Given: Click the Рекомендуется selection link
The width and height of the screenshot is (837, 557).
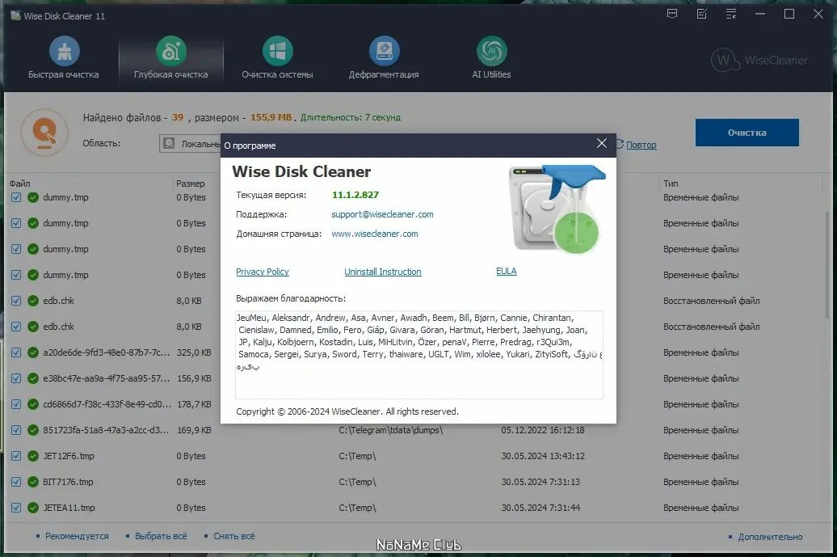Looking at the screenshot, I should click(76, 536).
